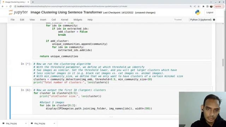Click the Jupyter logo
The width and height of the screenshot is (226, 127).
pos(18,12)
